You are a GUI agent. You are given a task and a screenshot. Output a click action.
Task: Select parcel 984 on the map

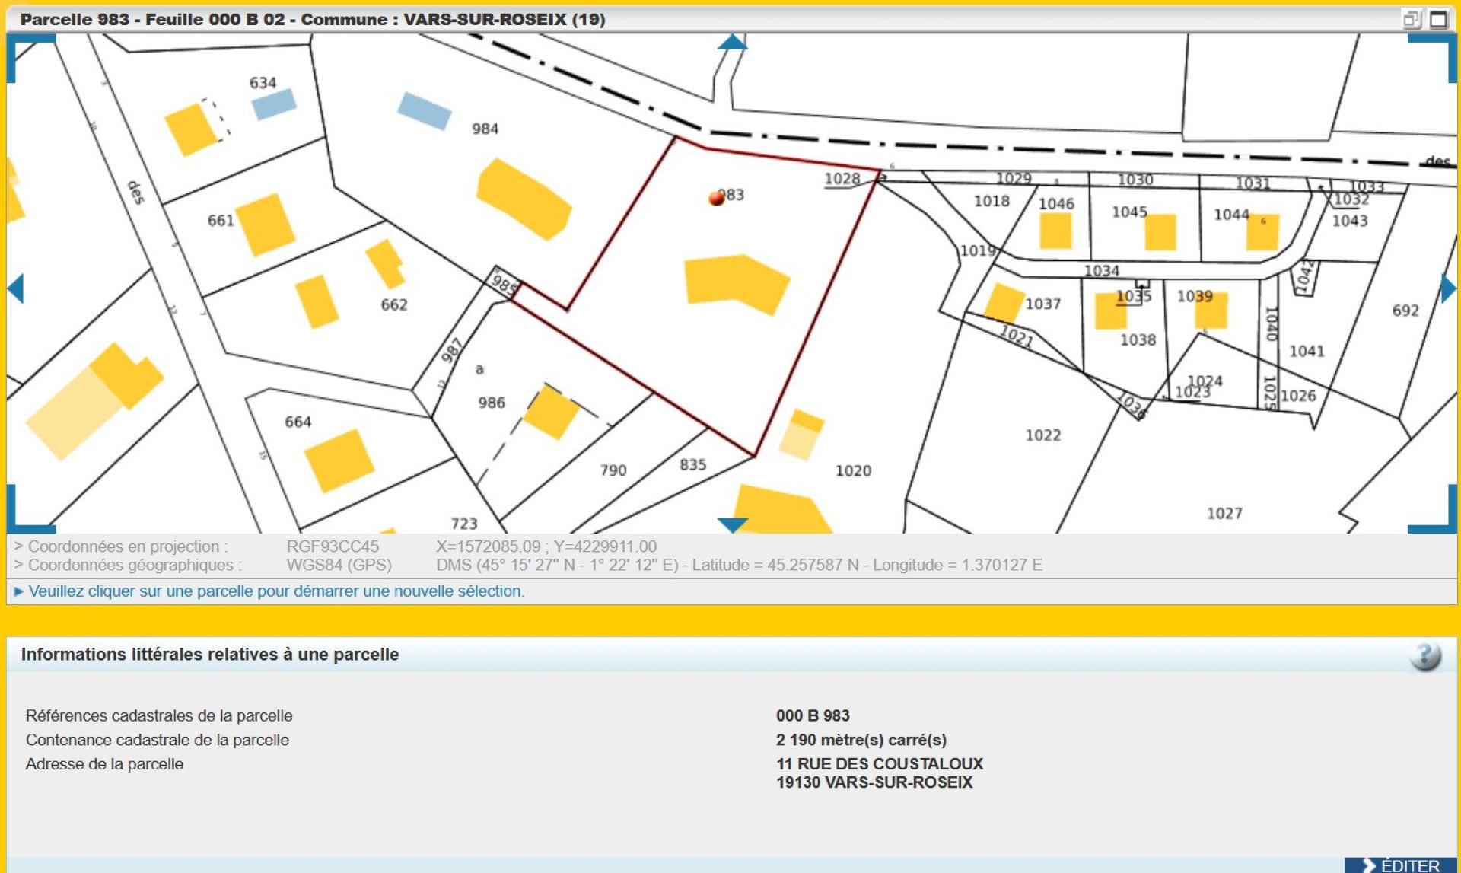click(x=485, y=129)
